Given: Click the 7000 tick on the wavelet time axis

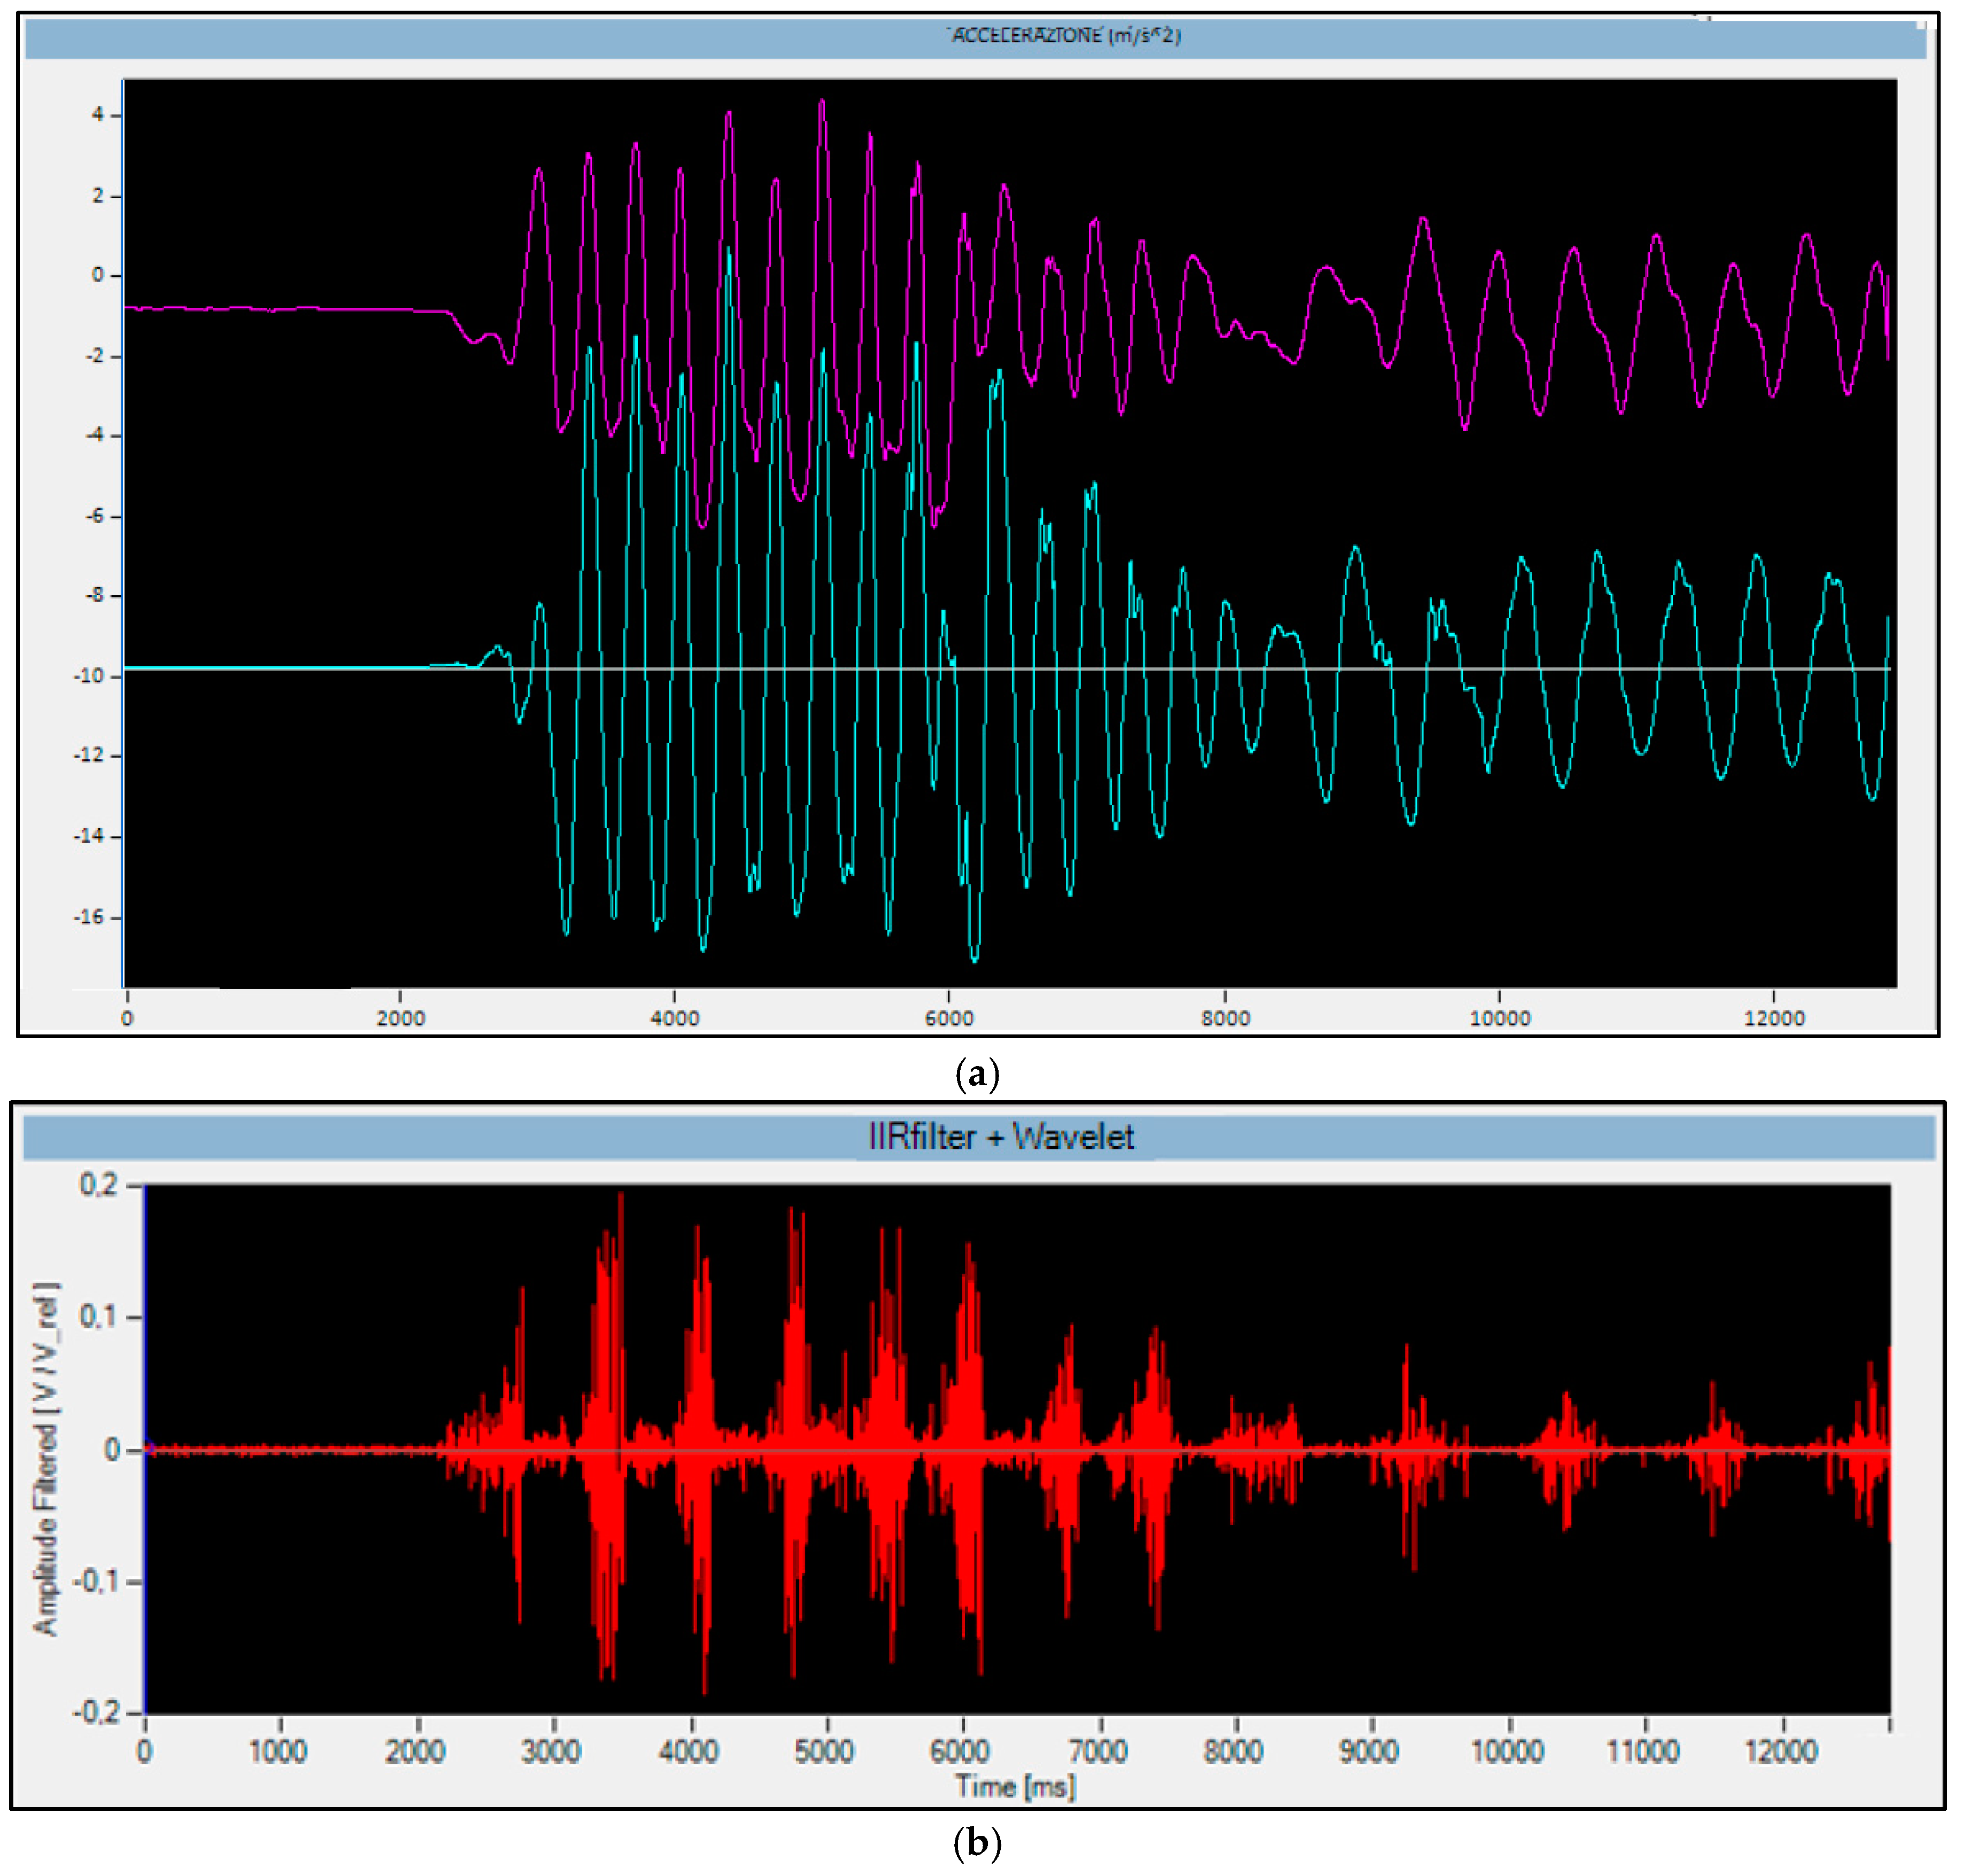Looking at the screenshot, I should pos(1098,1751).
